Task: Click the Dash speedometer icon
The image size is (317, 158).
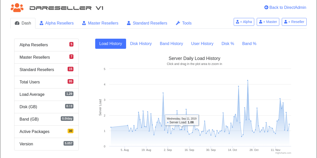Action: pyautogui.click(x=17, y=23)
